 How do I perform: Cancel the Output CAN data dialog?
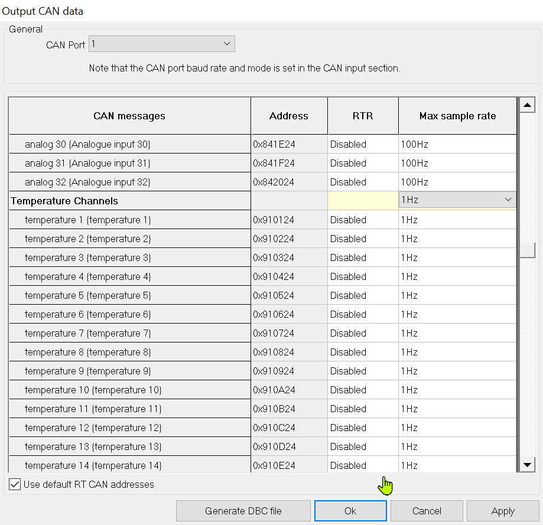pos(427,511)
